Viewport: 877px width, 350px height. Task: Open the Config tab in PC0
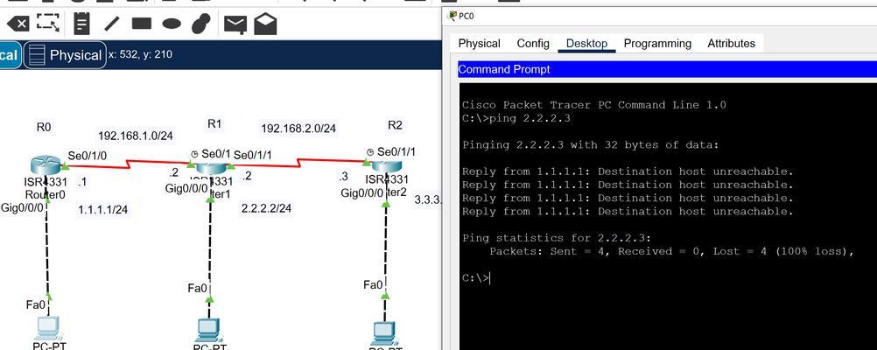point(532,43)
